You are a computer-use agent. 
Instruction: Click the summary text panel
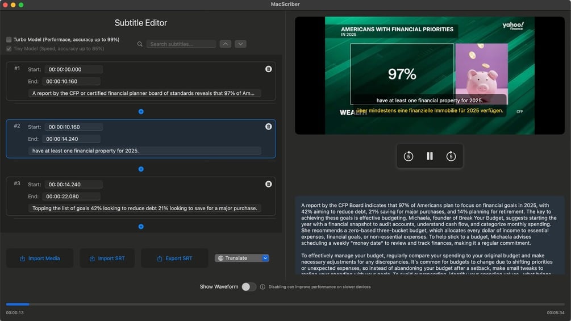tap(430, 235)
